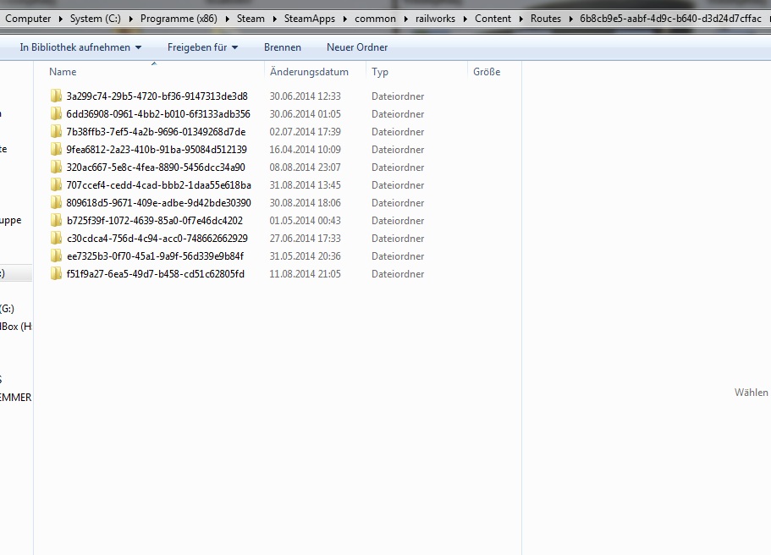Viewport: 771px width, 555px height.
Task: Select folder name 707ccef4-cedd-4cad-bbb2-1daa55e618ba
Action: point(159,184)
